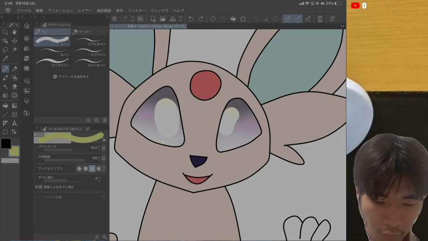Select the Text tool

15,123
